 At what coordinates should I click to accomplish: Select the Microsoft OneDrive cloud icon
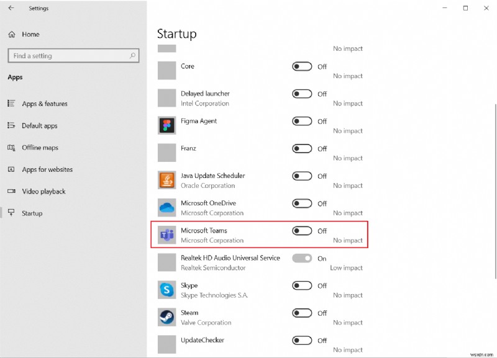coord(166,207)
